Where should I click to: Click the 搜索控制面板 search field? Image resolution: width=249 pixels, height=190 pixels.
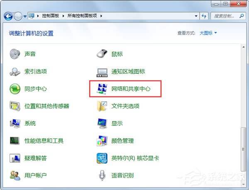(226, 16)
